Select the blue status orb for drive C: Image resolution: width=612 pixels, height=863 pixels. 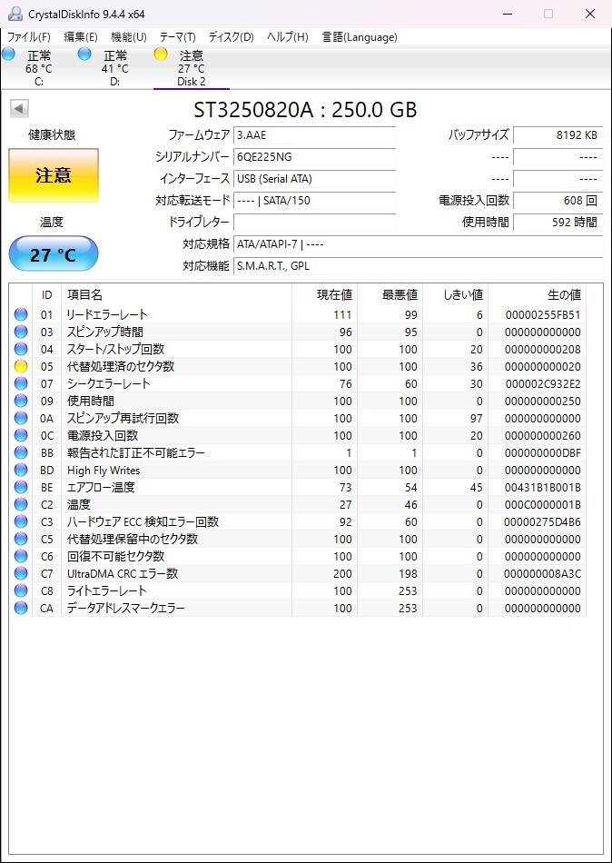pyautogui.click(x=7, y=54)
